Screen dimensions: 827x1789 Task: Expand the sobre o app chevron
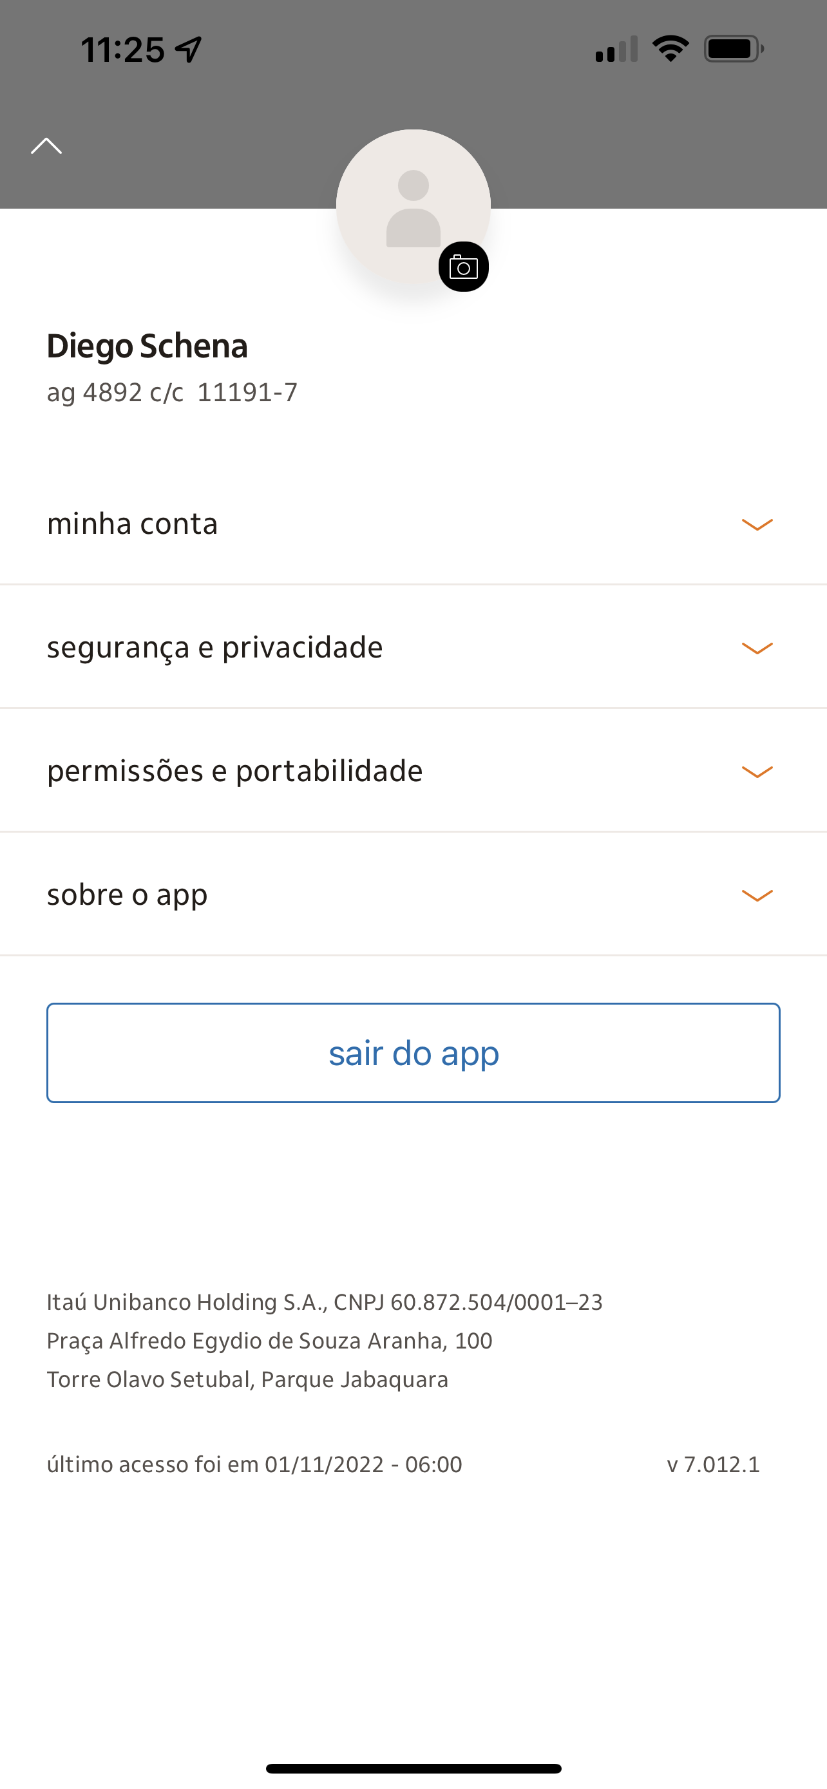click(x=757, y=895)
